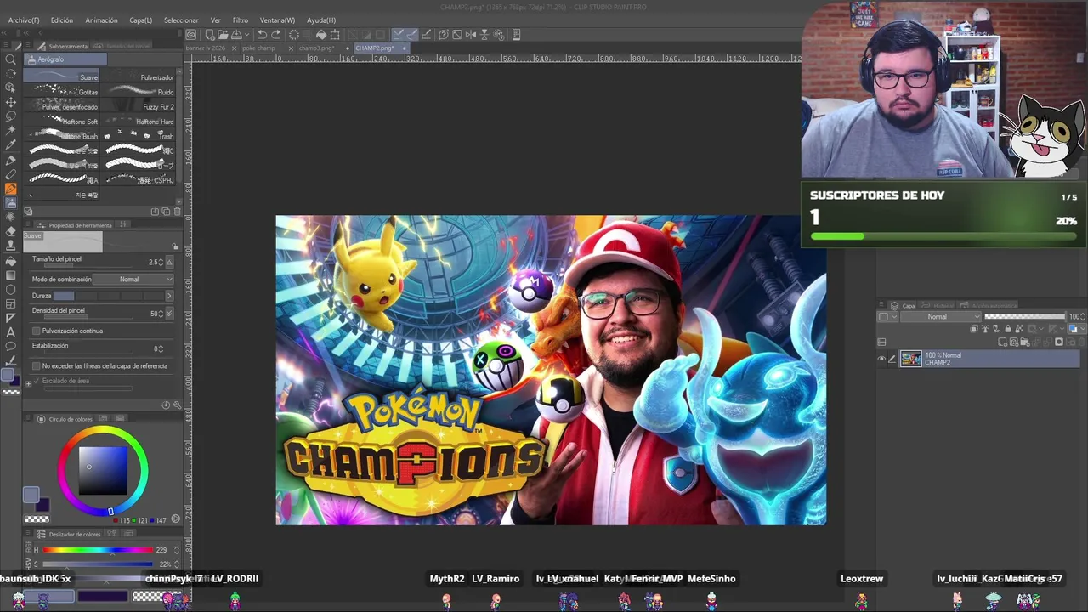This screenshot has width=1088, height=612.
Task: Select the Gotitas sub tool
Action: (x=61, y=92)
